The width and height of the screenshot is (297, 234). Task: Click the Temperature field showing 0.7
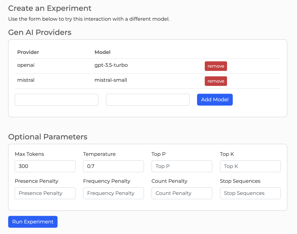pyautogui.click(x=113, y=166)
